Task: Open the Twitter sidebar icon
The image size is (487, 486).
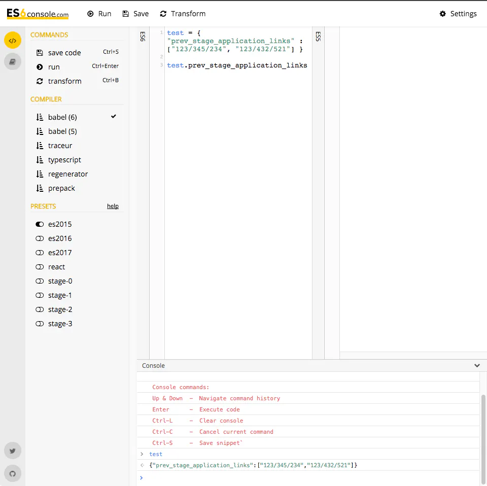Action: (x=12, y=450)
